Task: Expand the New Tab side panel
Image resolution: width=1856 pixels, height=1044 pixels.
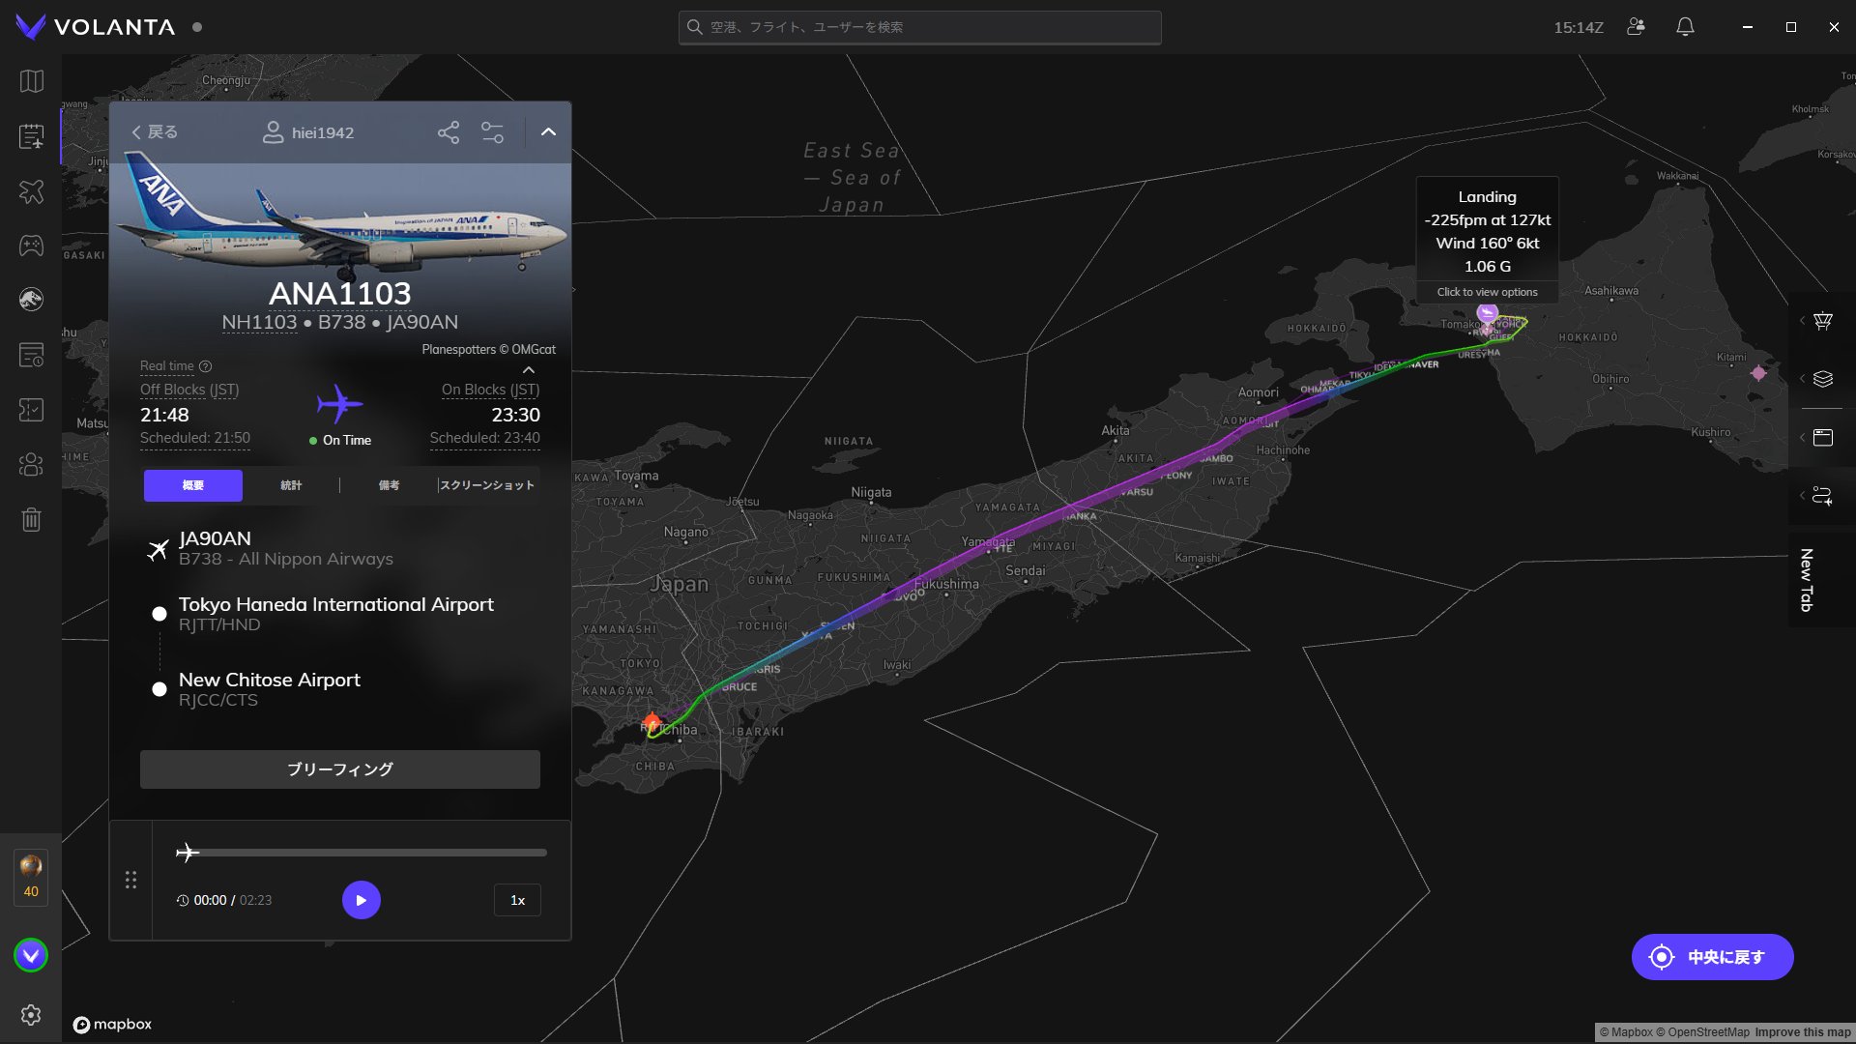Action: click(1806, 580)
